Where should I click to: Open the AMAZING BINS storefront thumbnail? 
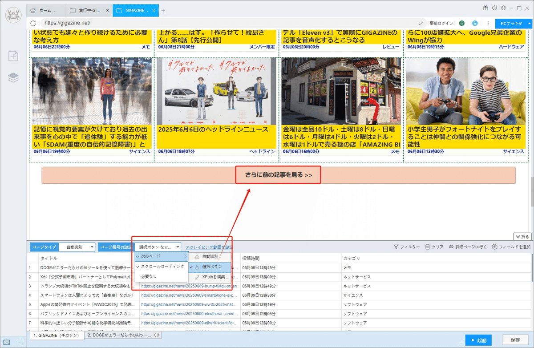pos(341,91)
